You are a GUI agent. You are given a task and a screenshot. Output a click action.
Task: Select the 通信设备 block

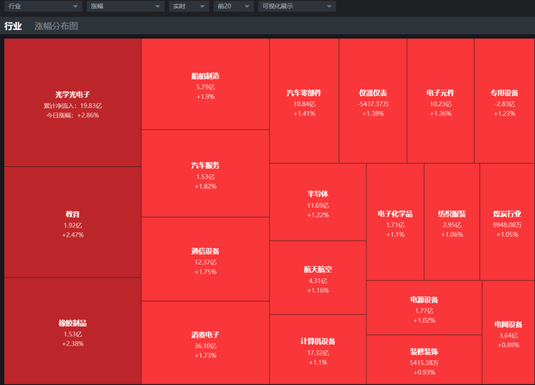click(x=205, y=259)
